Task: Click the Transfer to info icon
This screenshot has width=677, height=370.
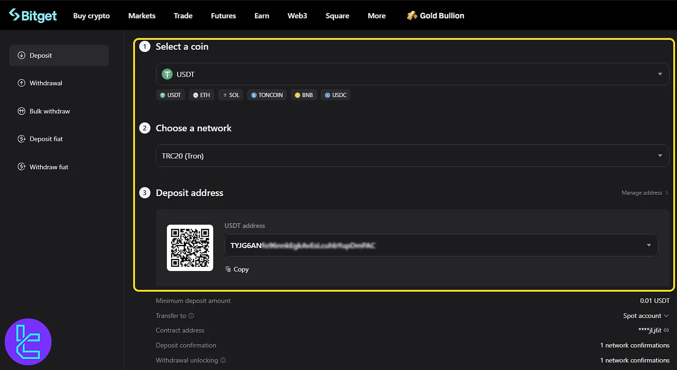Action: tap(191, 316)
